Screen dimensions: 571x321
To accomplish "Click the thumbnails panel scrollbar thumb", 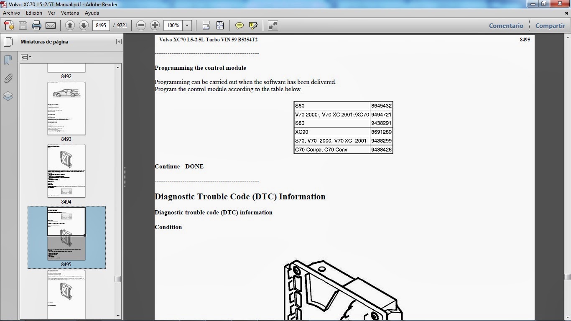I will pos(118,279).
